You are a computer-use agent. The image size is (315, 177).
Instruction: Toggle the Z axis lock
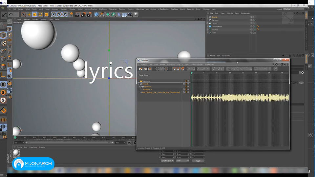65,14
